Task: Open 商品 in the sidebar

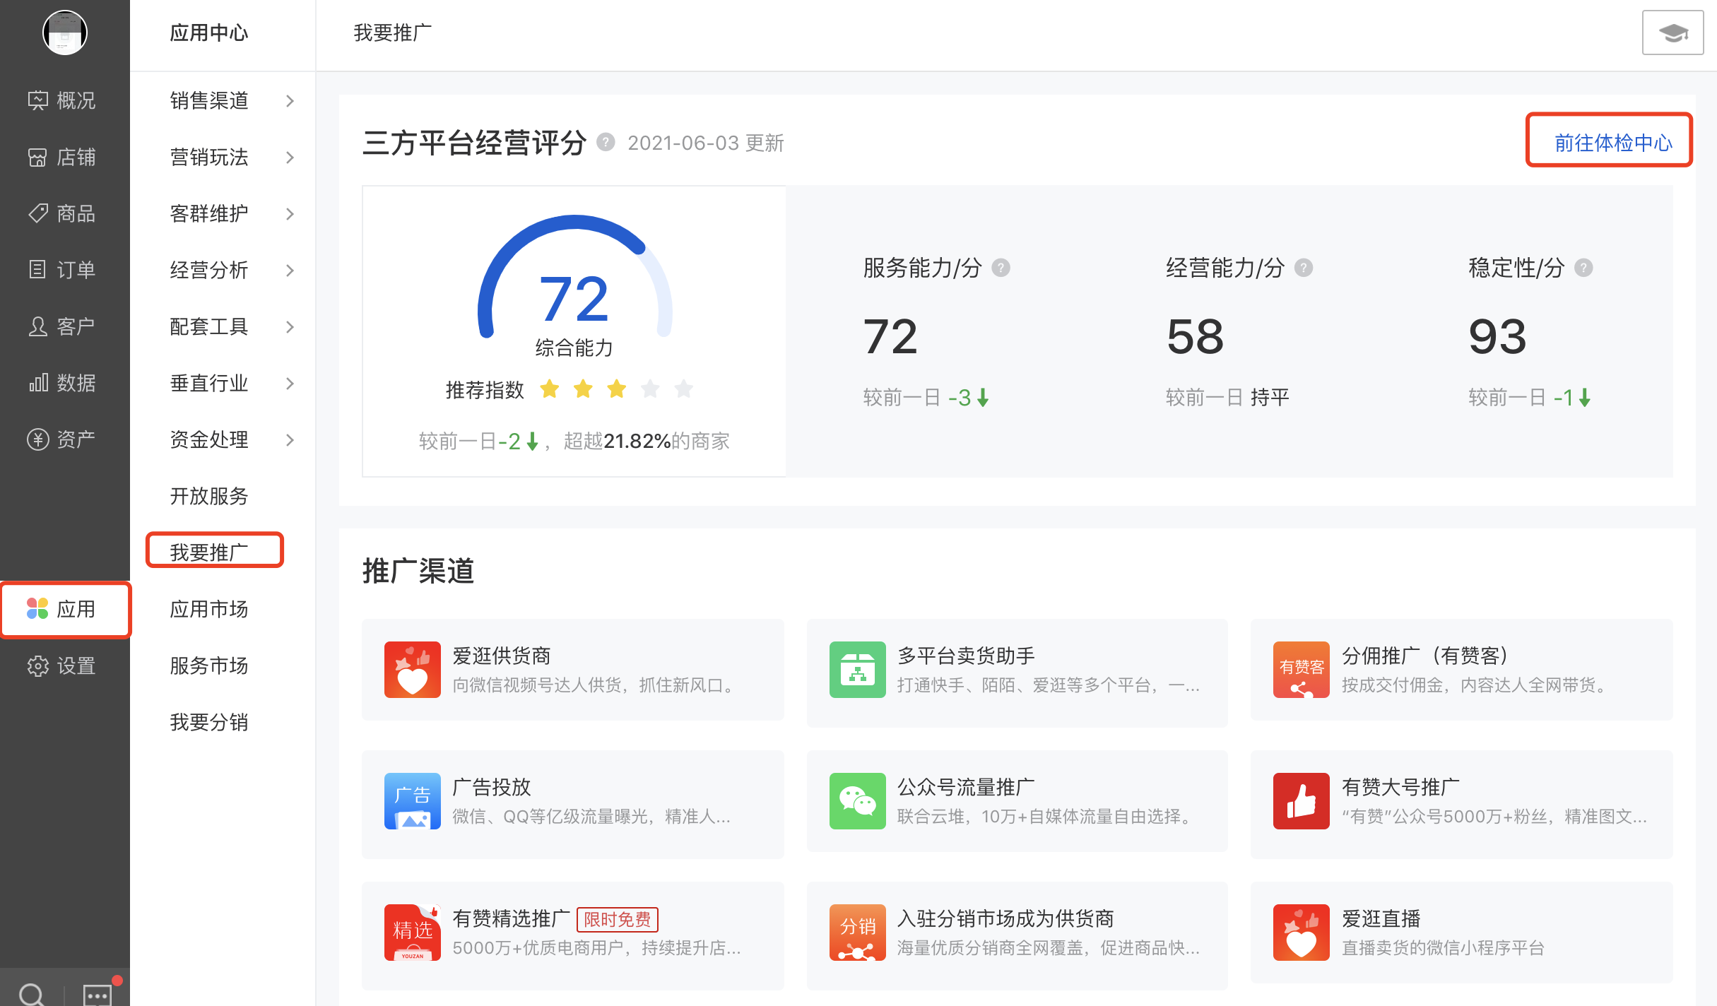Action: click(x=62, y=213)
